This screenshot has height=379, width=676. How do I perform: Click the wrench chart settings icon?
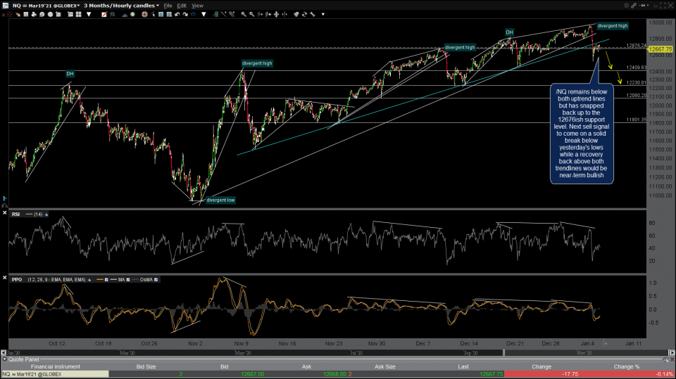point(312,14)
